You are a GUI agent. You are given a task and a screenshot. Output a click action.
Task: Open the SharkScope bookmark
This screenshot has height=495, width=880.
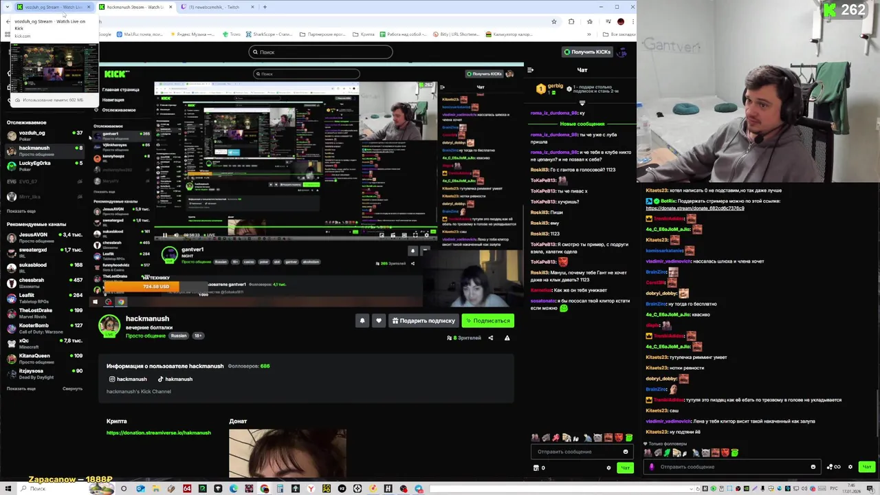269,34
